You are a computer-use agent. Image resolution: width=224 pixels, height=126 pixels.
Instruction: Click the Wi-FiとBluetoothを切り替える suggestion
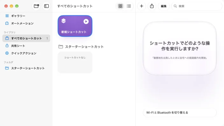coord(180,113)
